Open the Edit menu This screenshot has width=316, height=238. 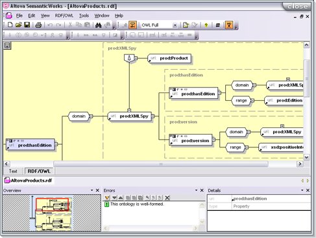click(32, 16)
